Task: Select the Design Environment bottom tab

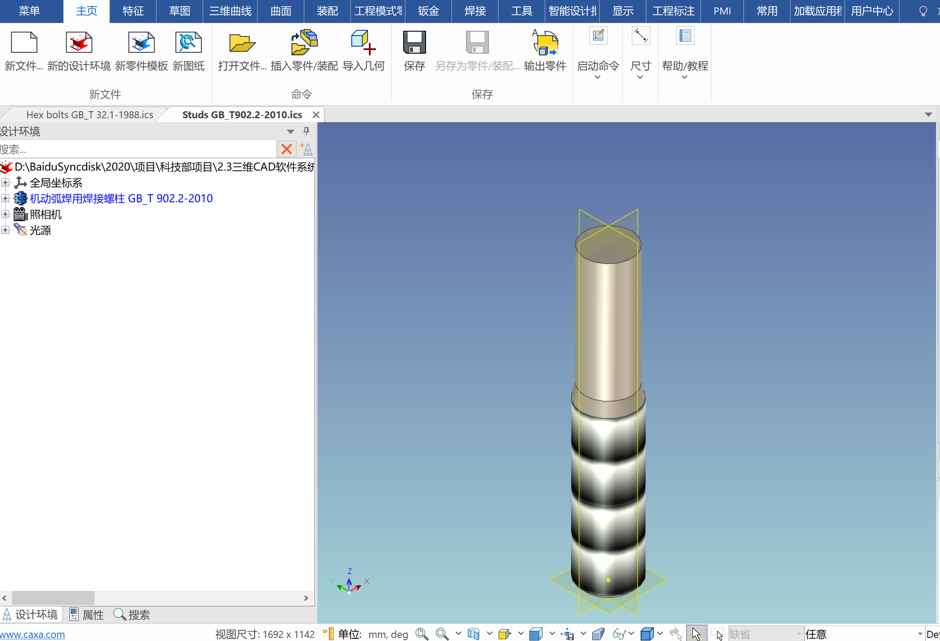Action: [x=31, y=615]
